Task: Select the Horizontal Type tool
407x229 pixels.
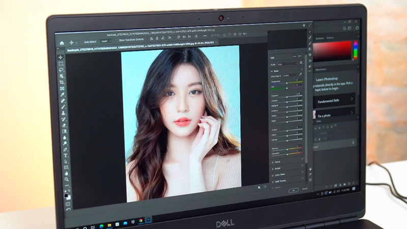Action: (65, 155)
